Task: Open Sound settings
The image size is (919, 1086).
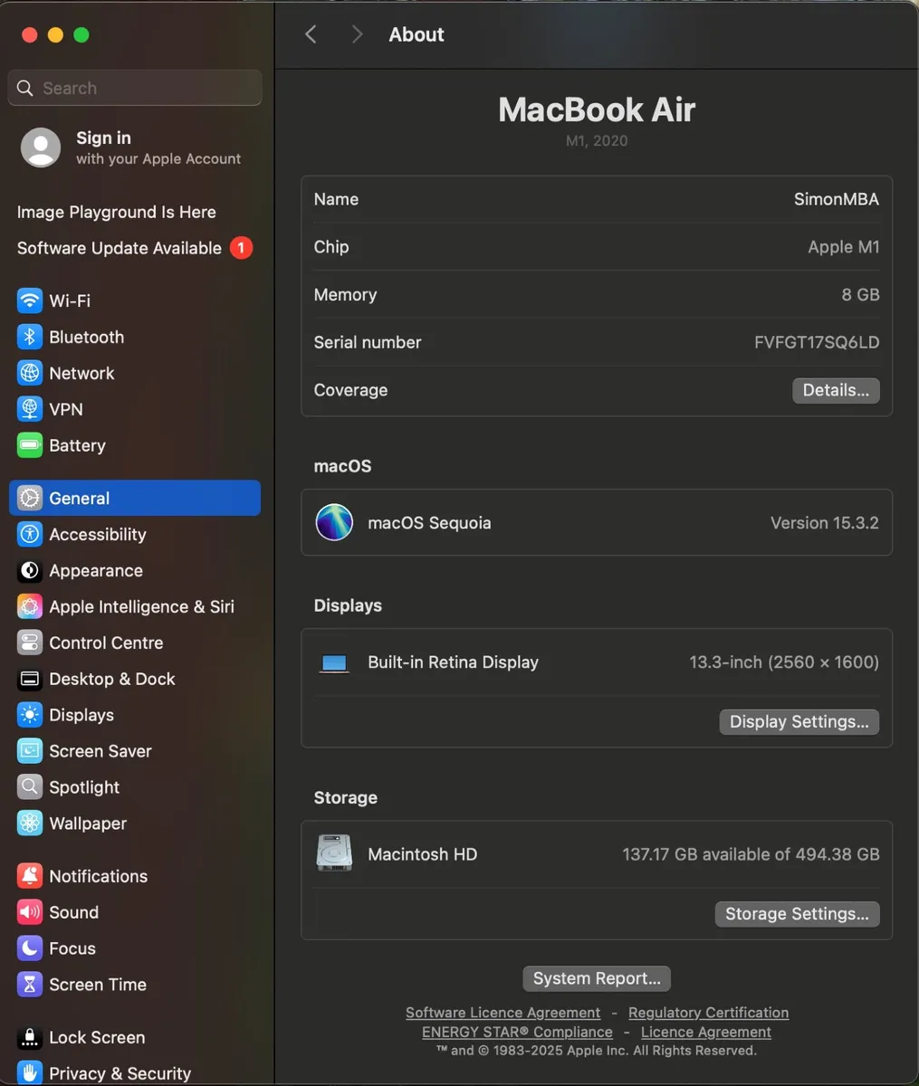Action: pos(73,912)
